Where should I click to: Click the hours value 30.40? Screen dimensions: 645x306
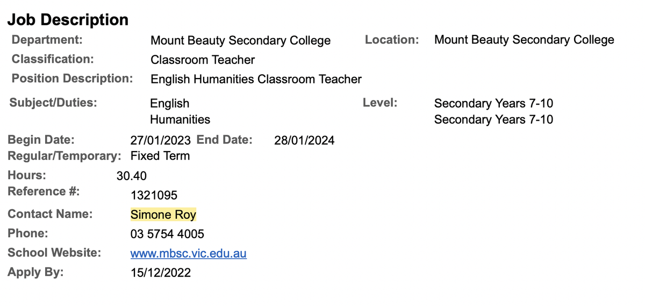coord(132,176)
